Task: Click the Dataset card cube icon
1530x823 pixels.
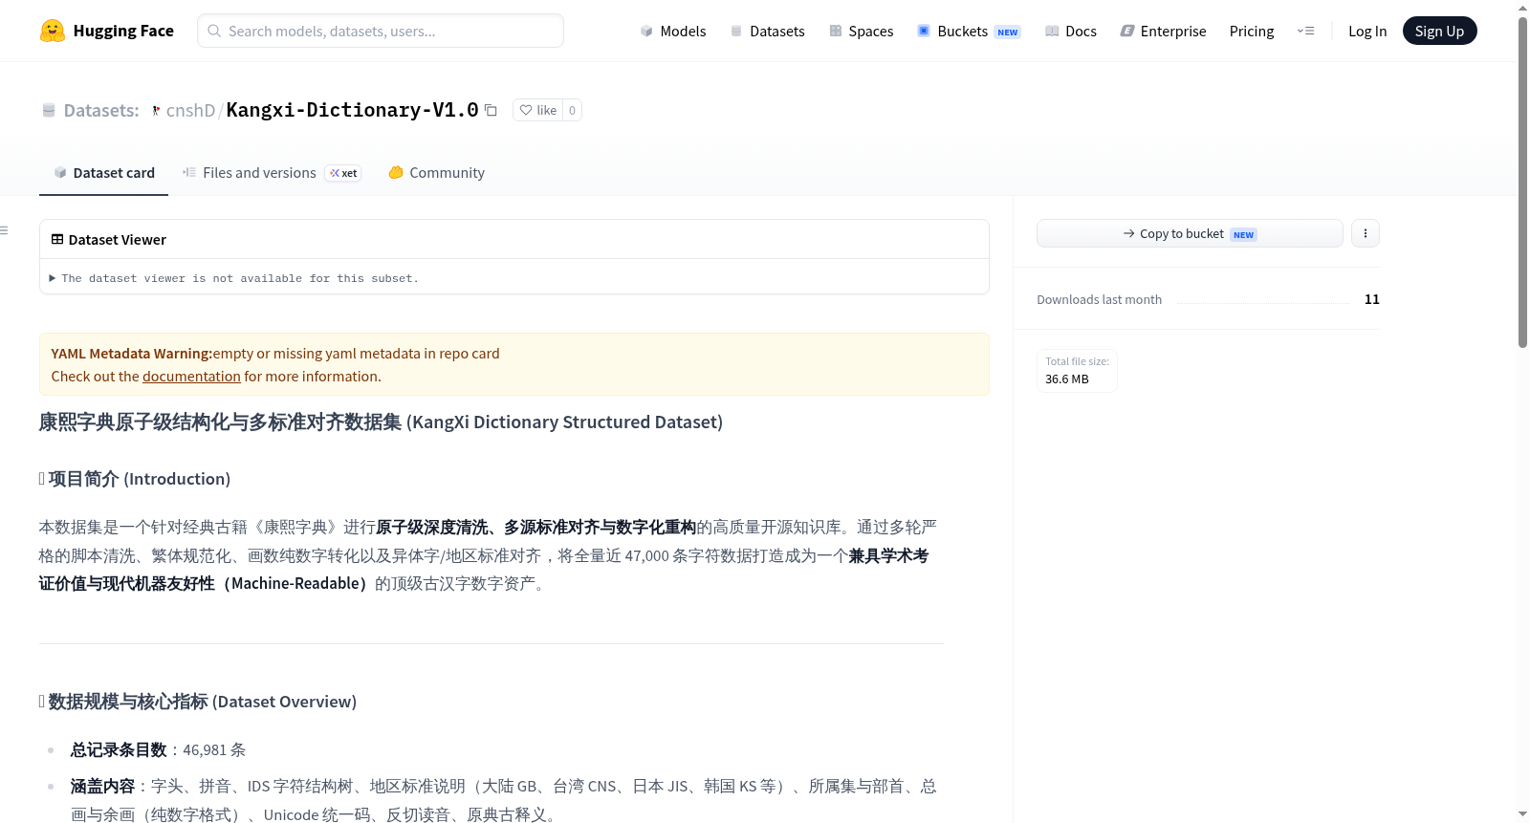Action: click(x=60, y=172)
